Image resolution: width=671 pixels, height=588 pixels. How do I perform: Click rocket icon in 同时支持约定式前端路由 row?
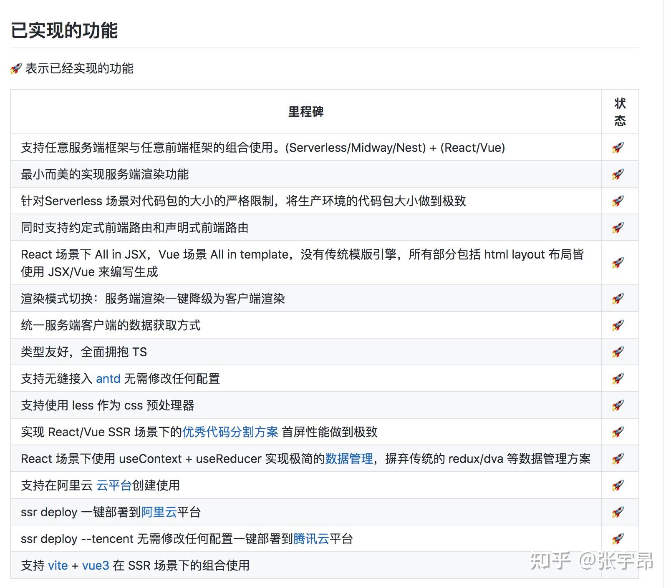click(618, 228)
